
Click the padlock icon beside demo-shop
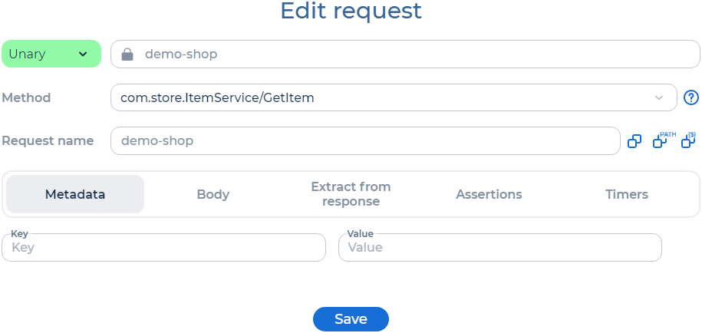(127, 54)
